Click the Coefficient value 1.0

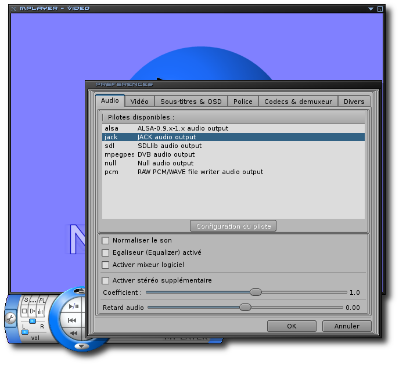[355, 292]
